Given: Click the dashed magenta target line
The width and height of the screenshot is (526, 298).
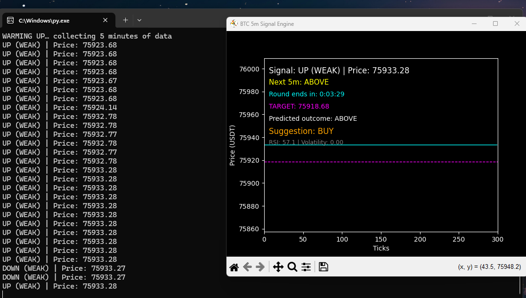Looking at the screenshot, I should click(x=381, y=162).
